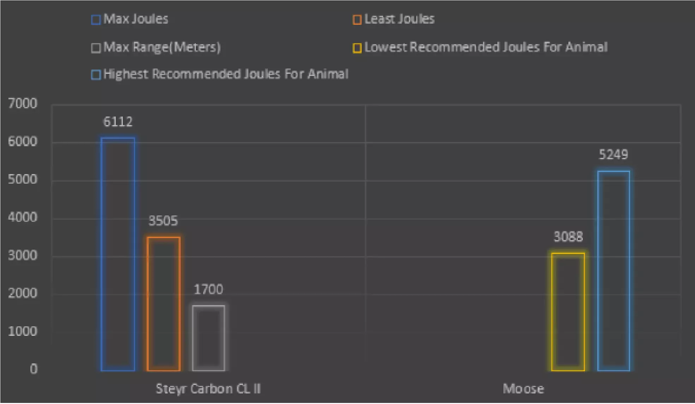695x404 pixels.
Task: Click the Highest Recommended Joules legend box
Action: 96,75
